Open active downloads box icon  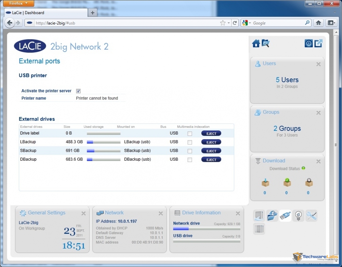coord(265,183)
